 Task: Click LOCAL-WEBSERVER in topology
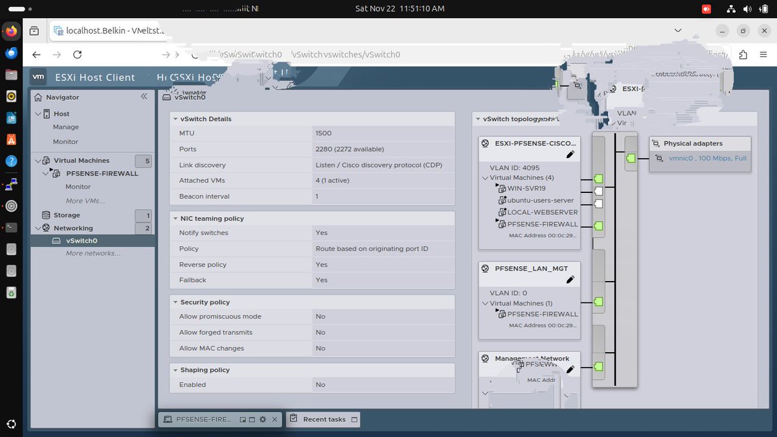coord(543,212)
